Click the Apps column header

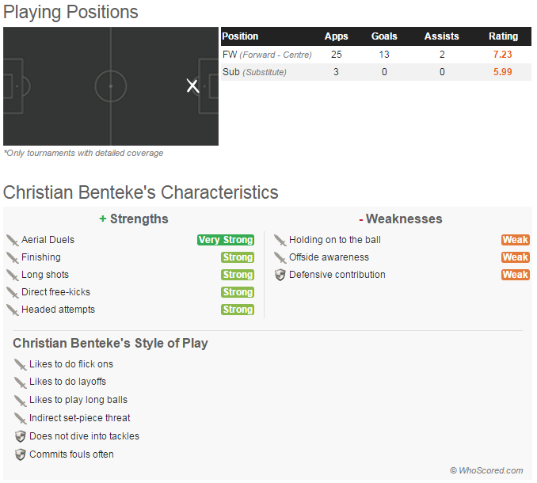point(337,36)
